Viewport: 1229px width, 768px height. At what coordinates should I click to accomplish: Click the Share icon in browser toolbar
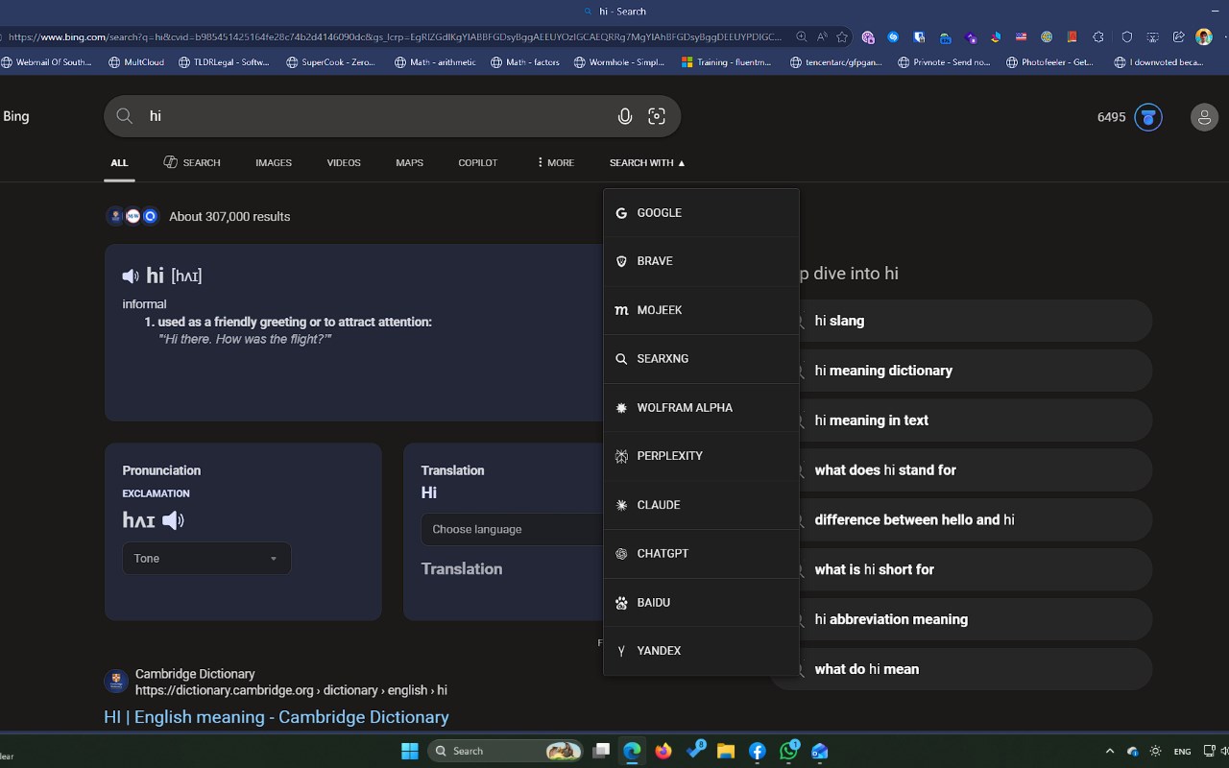point(1178,37)
